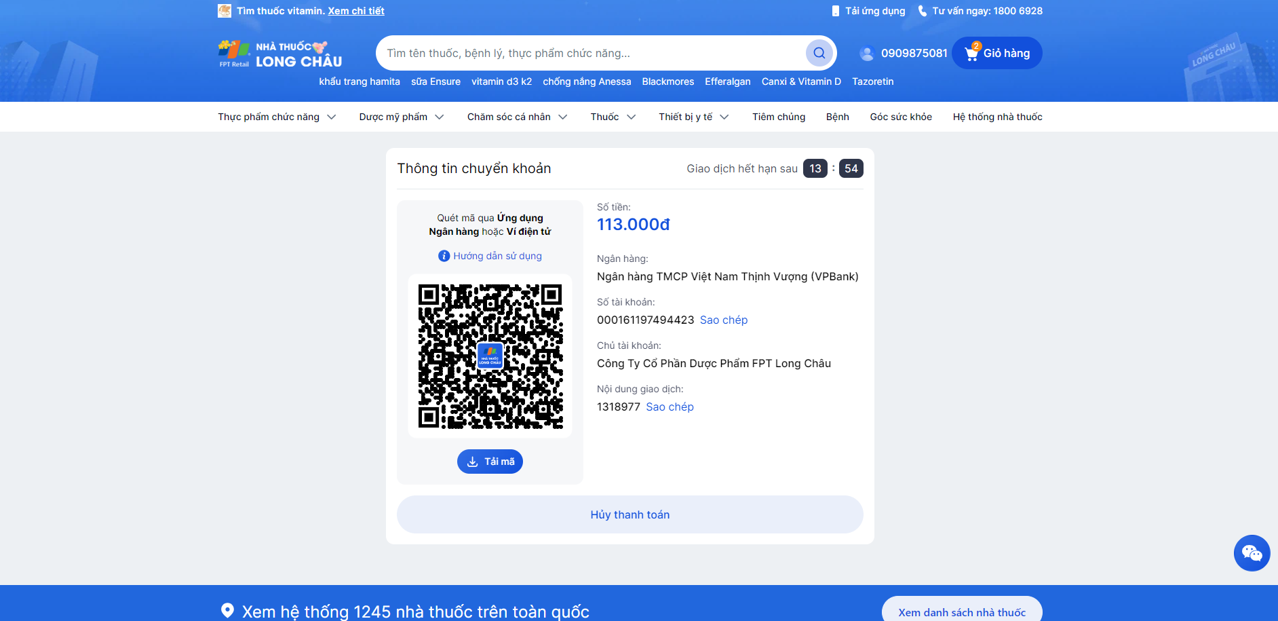Click suggested search chống nắng Anessa
1278x621 pixels.
(587, 81)
